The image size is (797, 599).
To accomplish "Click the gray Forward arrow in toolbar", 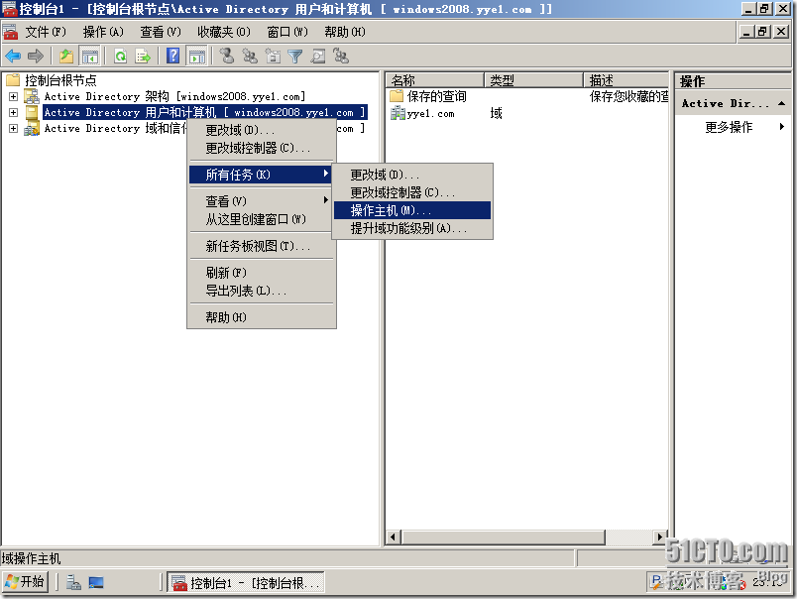I will pos(35,56).
